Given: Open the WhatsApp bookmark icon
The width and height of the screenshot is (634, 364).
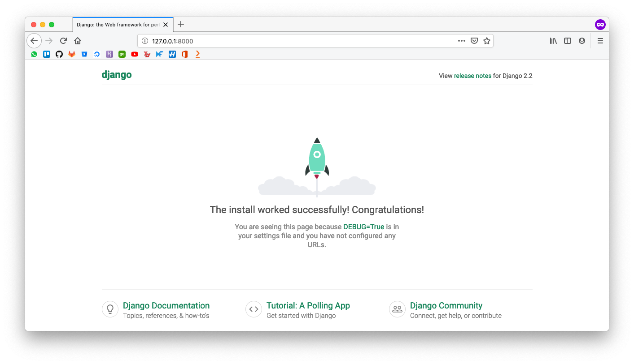Looking at the screenshot, I should click(34, 54).
